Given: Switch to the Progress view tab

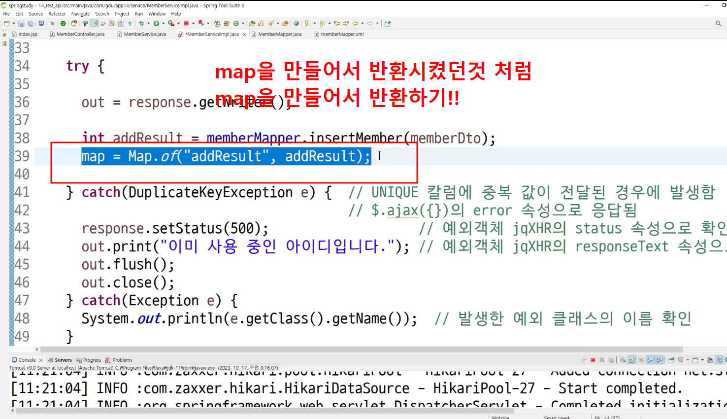Looking at the screenshot, I should click(89, 360).
